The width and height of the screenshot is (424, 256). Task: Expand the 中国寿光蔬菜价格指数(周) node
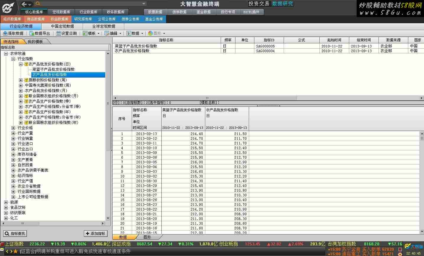coord(21,85)
